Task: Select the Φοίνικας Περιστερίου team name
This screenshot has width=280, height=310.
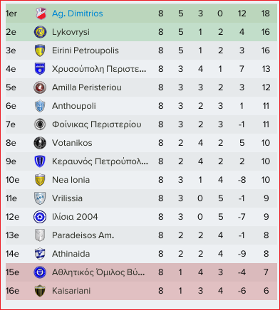Action: click(97, 124)
